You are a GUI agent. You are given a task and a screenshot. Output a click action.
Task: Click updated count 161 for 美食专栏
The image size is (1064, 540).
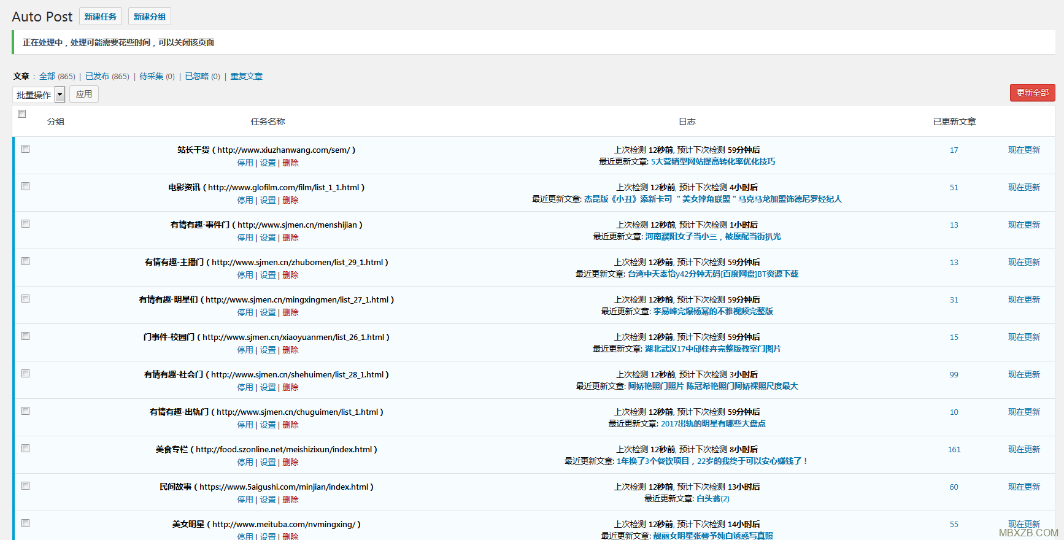954,450
